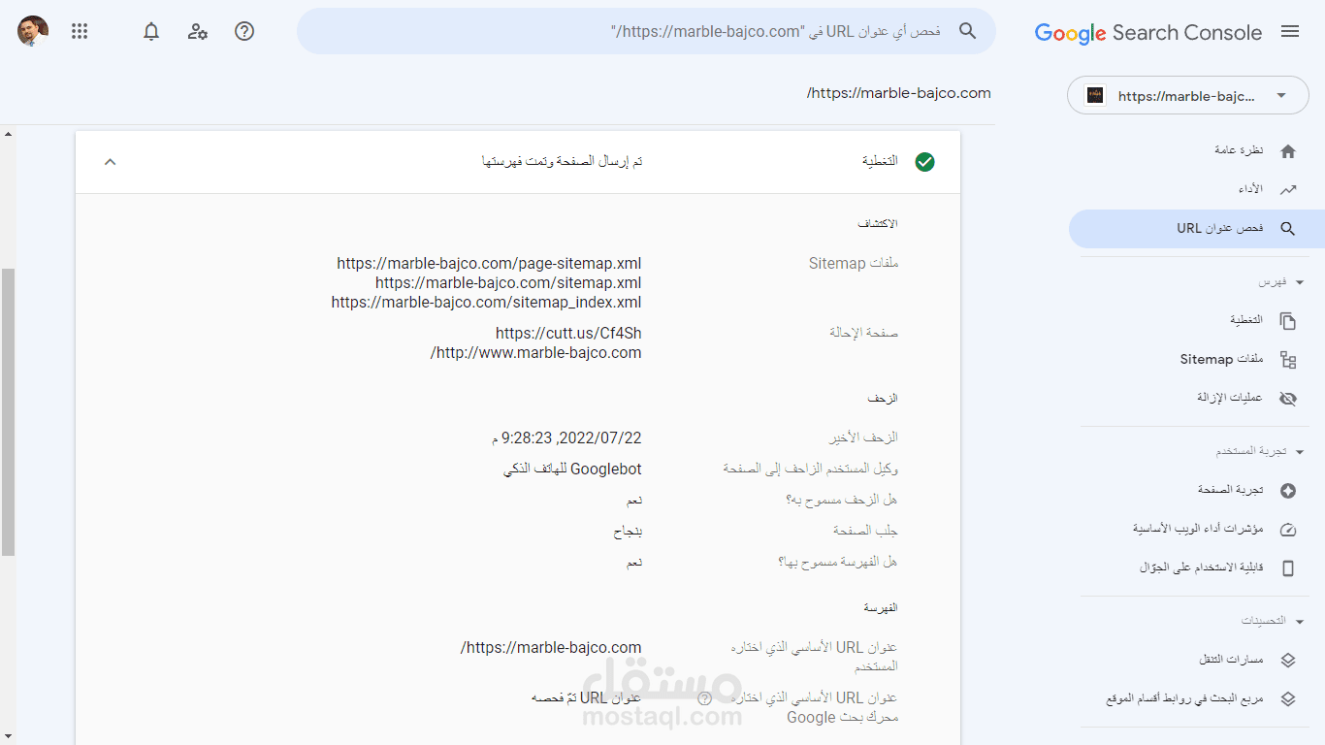The width and height of the screenshot is (1325, 745).
Task: Click https://marble-bajco.com/sitemap.xml text
Action: (x=508, y=283)
